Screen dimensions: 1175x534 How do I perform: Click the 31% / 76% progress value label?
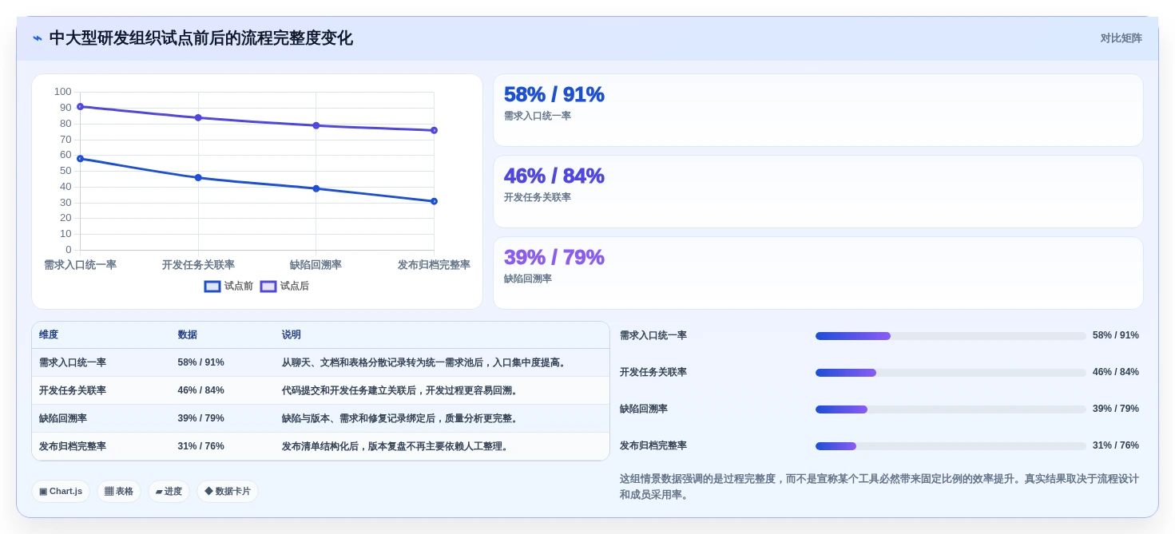(1116, 445)
